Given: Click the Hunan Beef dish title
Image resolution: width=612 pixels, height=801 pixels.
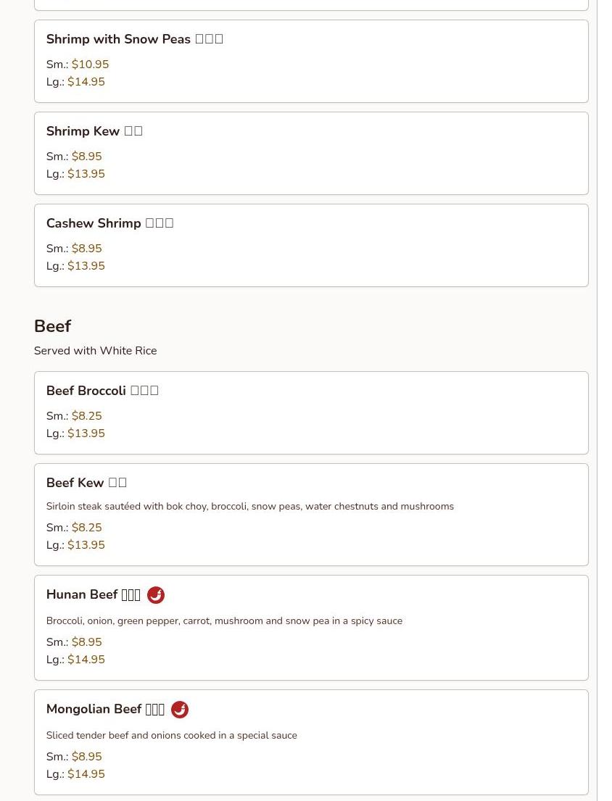Looking at the screenshot, I should click(93, 594).
